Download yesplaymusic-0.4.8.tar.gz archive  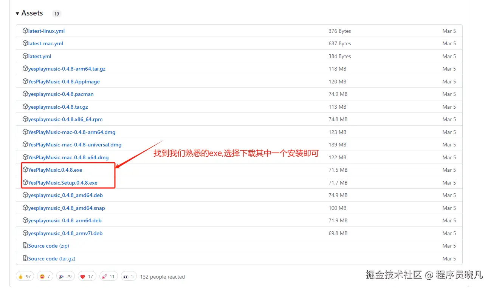58,107
